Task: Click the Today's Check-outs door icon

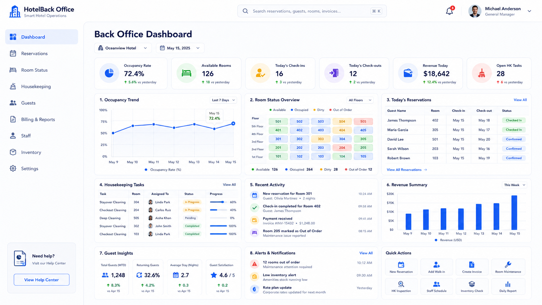Action: coord(334,73)
